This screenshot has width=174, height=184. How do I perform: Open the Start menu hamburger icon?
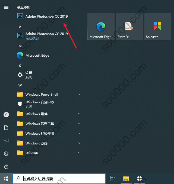pos(6,8)
